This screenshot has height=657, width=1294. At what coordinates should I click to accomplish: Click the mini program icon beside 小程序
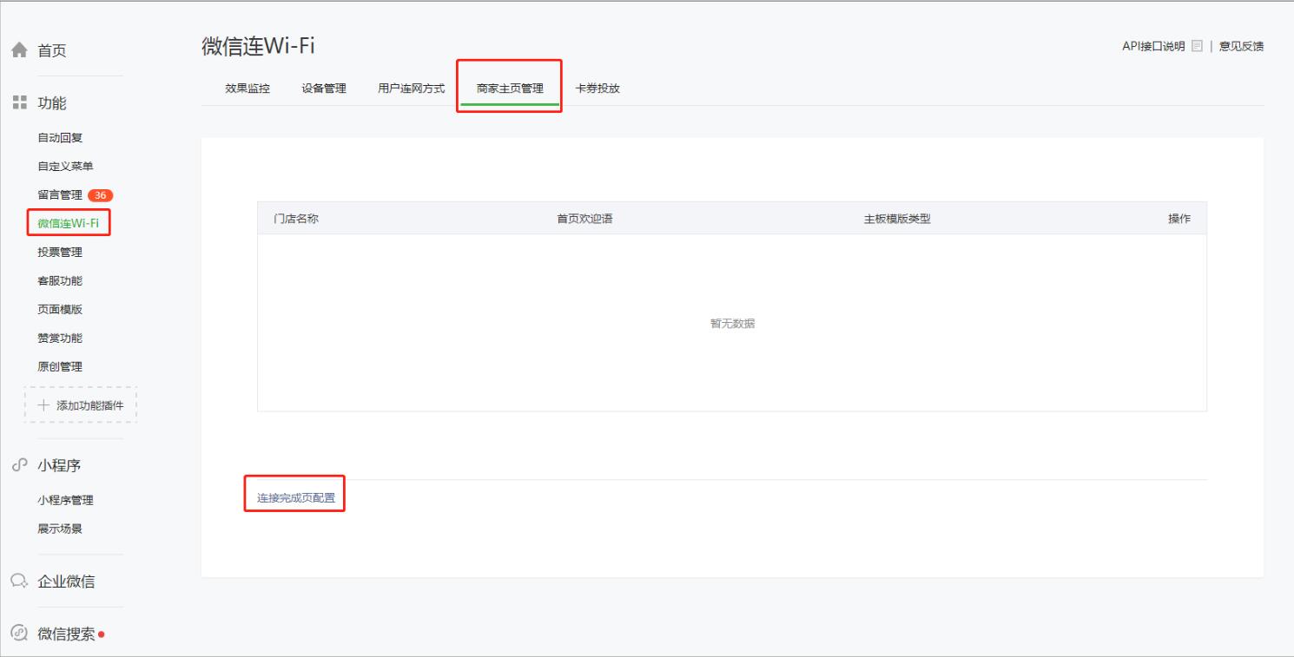pos(19,465)
